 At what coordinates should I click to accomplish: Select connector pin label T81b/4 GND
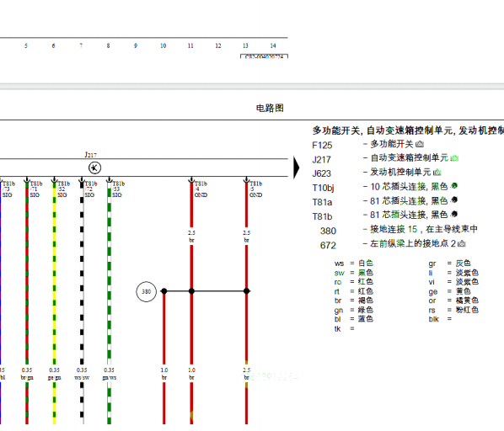(x=201, y=189)
